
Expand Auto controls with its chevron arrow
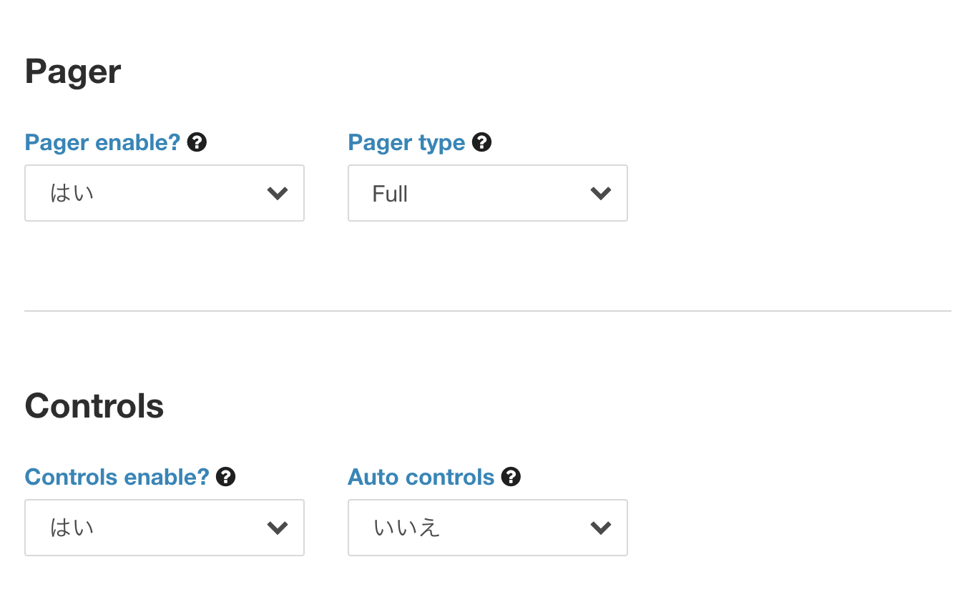pyautogui.click(x=601, y=528)
